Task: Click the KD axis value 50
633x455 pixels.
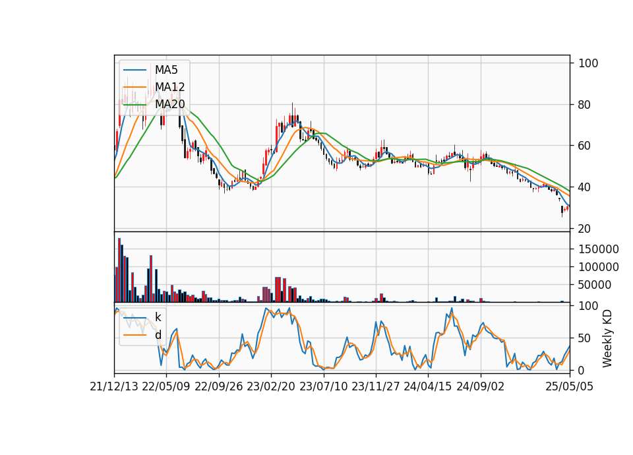Action: pos(585,338)
